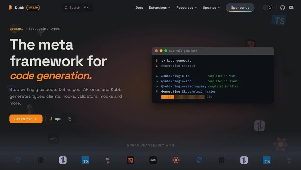
Task: Click "code generation." headline text
Action: point(51,76)
